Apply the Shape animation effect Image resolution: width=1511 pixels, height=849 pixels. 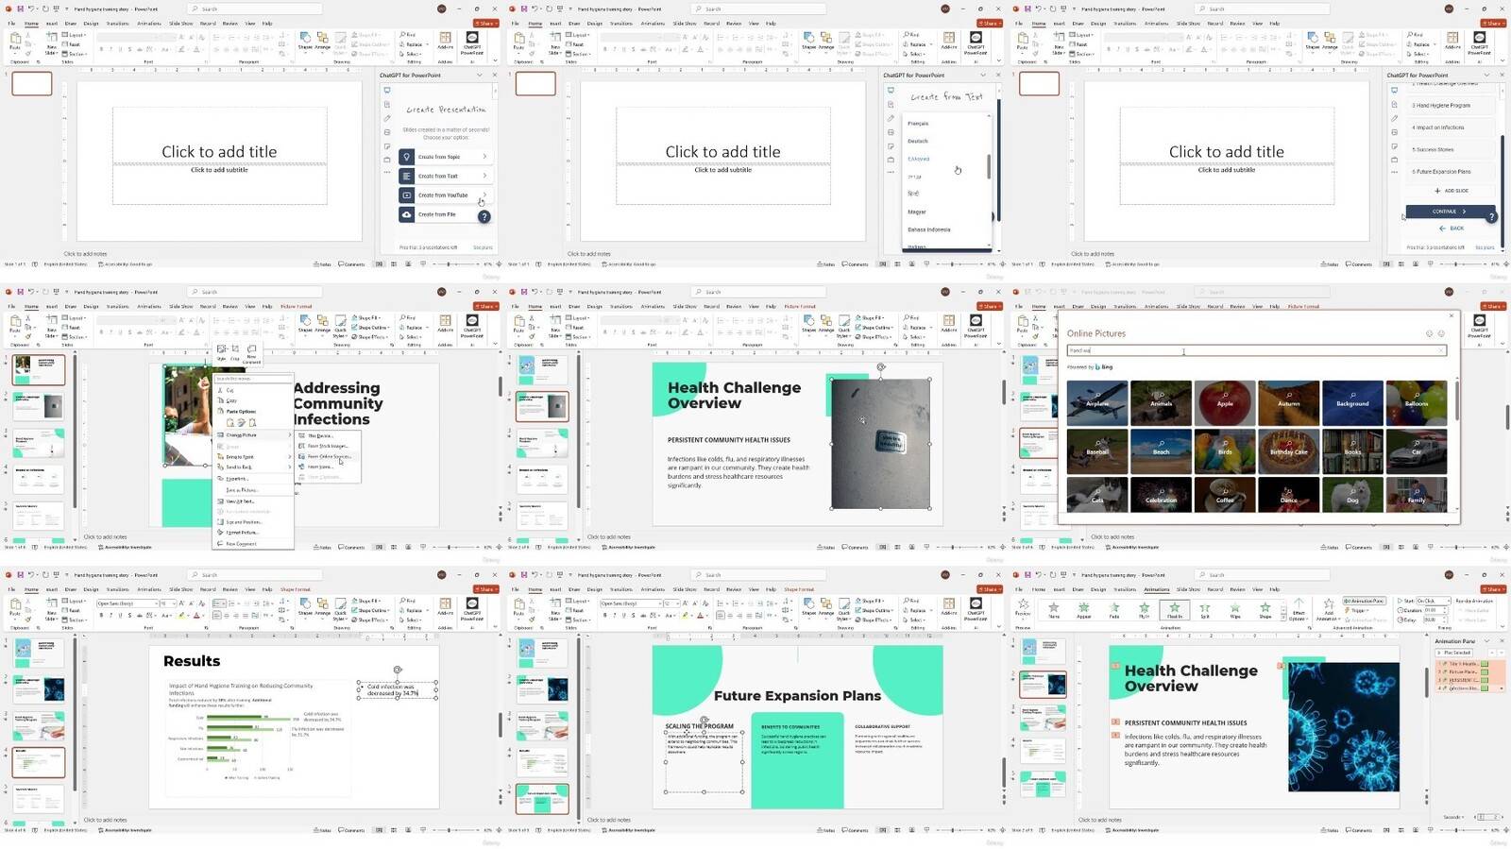pyautogui.click(x=1265, y=609)
